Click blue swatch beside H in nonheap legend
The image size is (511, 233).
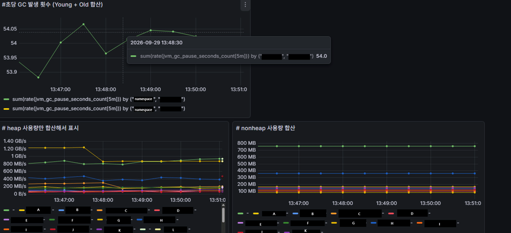point(373,223)
